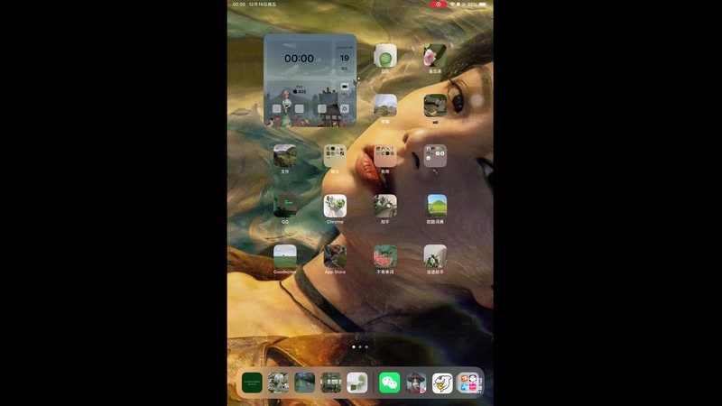
Task: Launch Chrome from the home screen
Action: 335,206
